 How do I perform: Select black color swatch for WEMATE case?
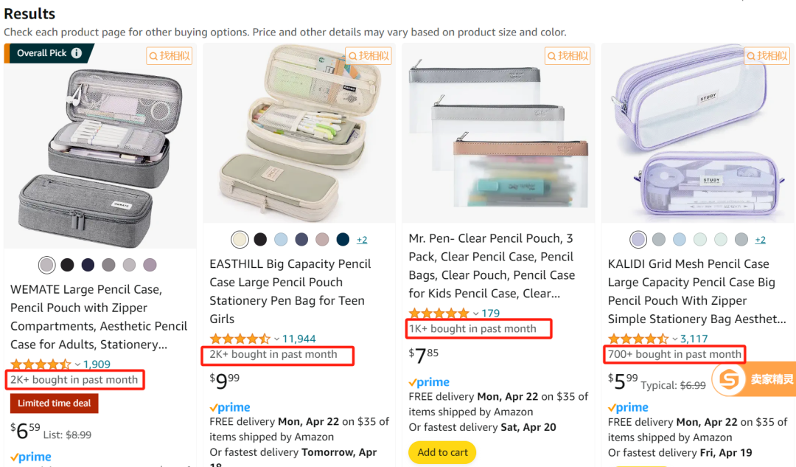[x=67, y=265]
